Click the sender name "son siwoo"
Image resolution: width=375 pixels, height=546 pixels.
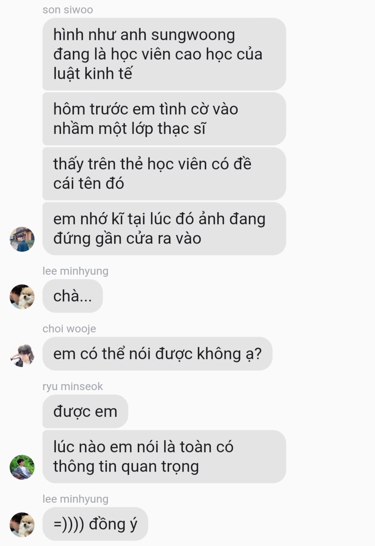(x=68, y=10)
